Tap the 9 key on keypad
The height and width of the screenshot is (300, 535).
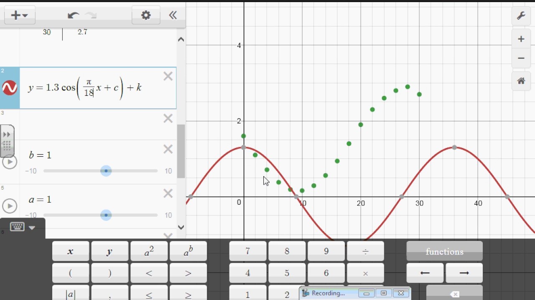point(326,251)
